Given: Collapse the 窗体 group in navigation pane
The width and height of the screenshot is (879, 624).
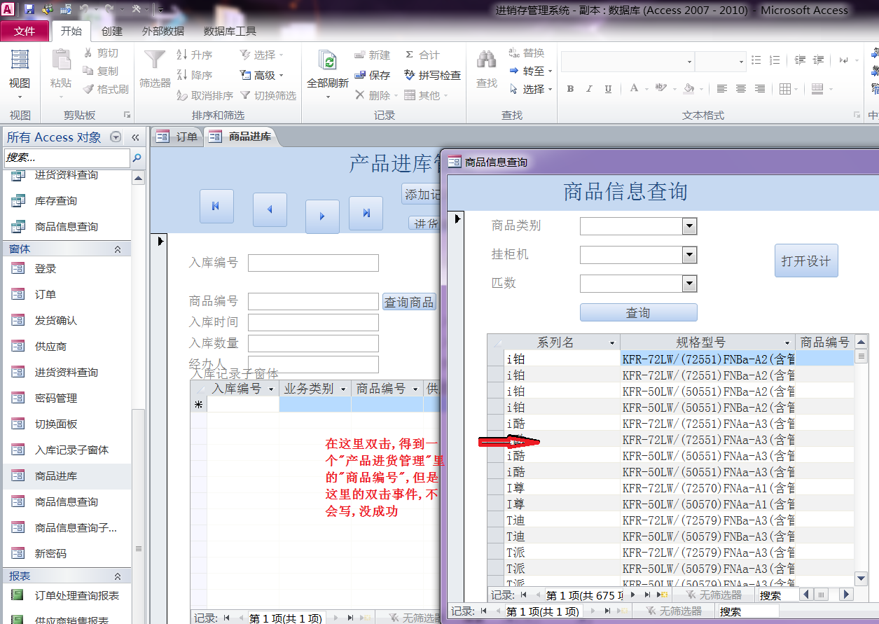Looking at the screenshot, I should (118, 249).
